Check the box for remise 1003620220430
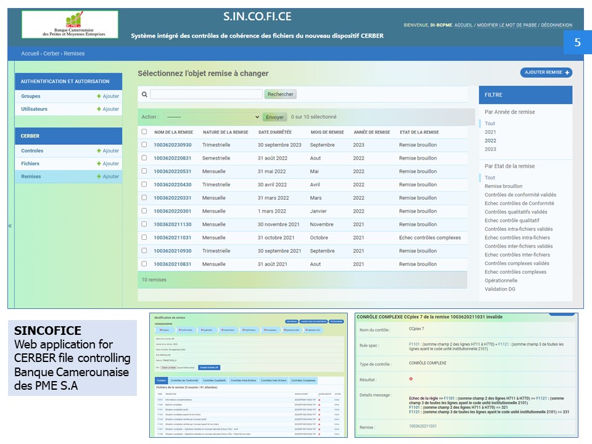This screenshot has width=592, height=444. [x=144, y=184]
